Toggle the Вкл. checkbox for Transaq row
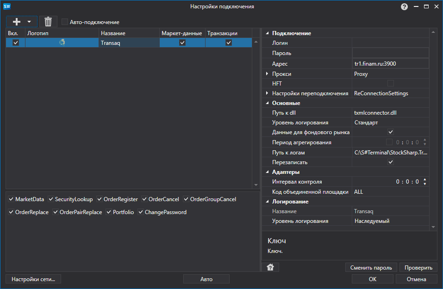The height and width of the screenshot is (289, 443). (16, 43)
